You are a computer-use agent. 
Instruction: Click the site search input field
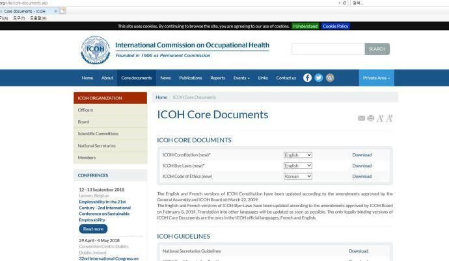pos(328,49)
